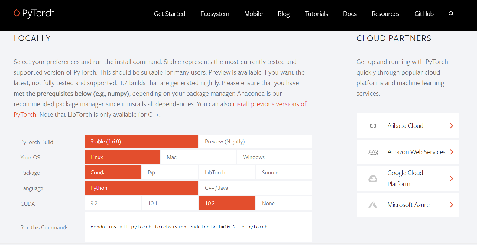477x245 pixels.
Task: Expand the Microsoft Azure chevron arrow
Action: point(451,205)
